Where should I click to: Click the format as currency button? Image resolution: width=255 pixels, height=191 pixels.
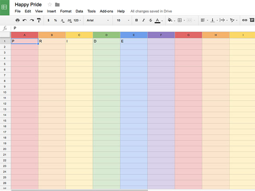click(x=49, y=20)
